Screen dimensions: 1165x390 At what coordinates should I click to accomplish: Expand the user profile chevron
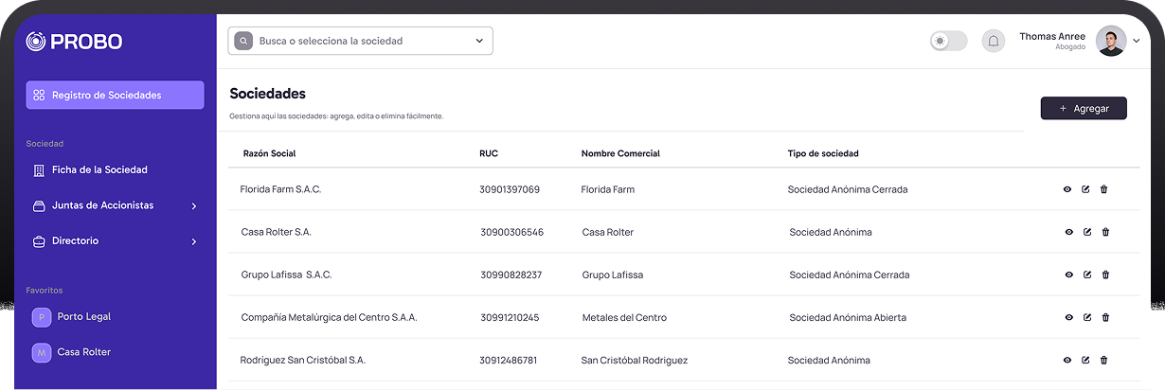pyautogui.click(x=1137, y=41)
